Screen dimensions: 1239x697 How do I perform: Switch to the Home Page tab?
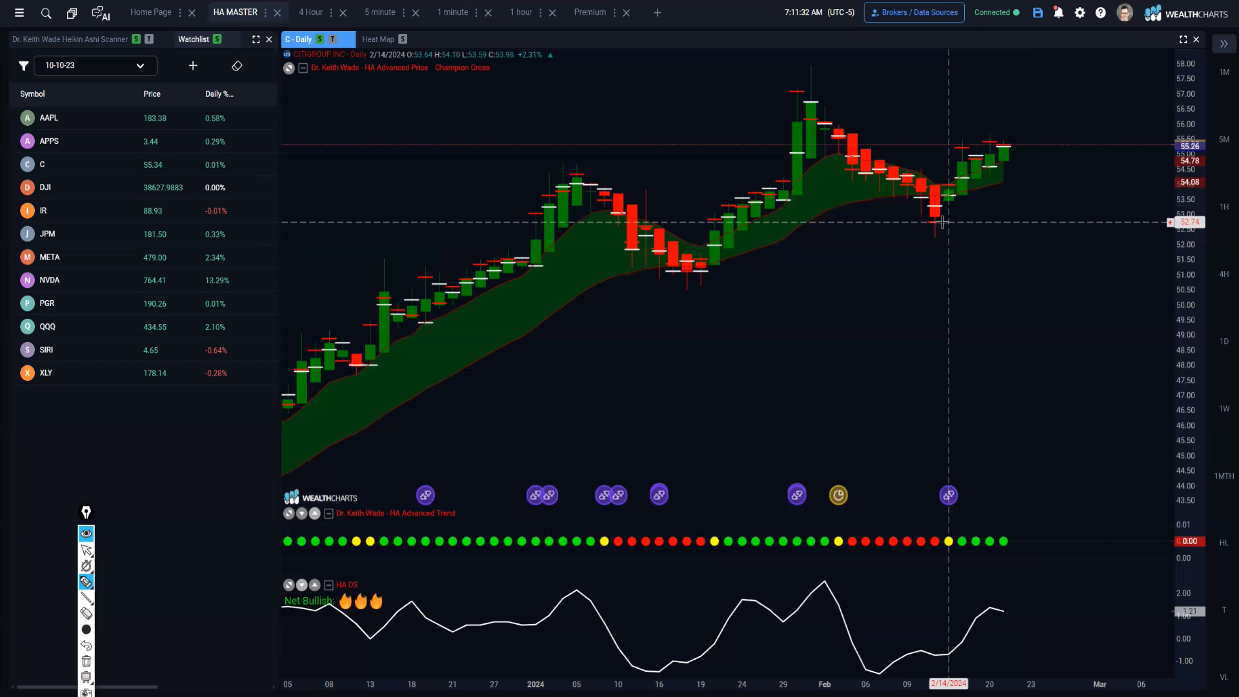click(150, 12)
